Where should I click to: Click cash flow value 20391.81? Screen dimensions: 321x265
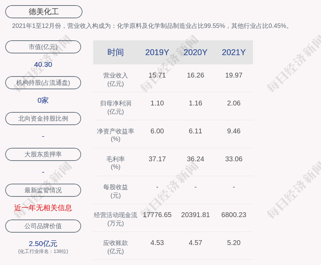coord(195,215)
